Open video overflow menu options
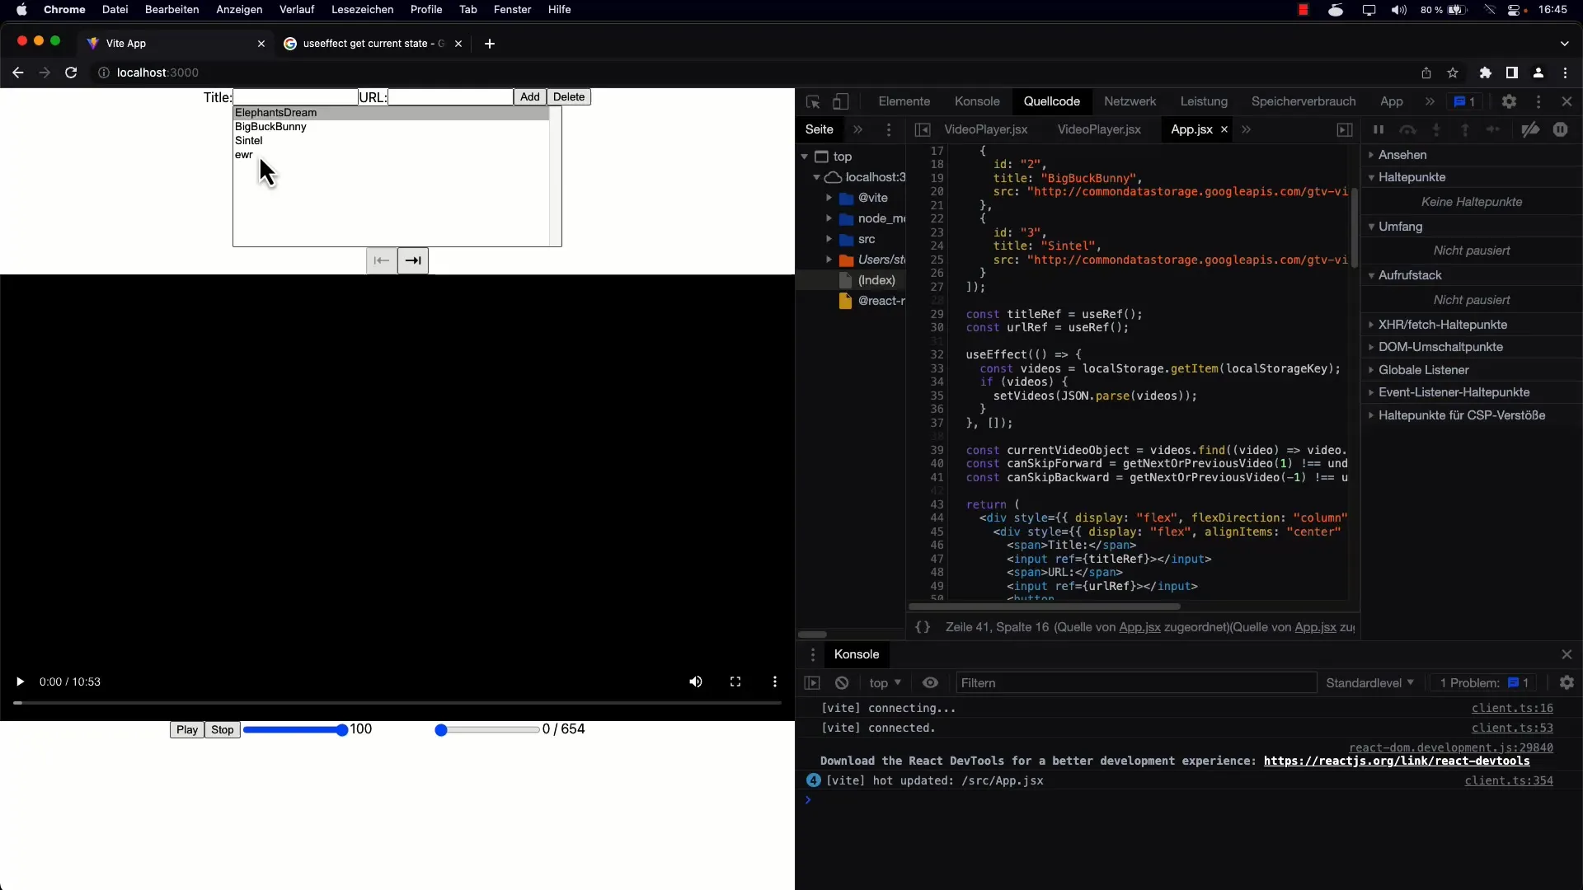Image resolution: width=1583 pixels, height=890 pixels. pos(774,682)
